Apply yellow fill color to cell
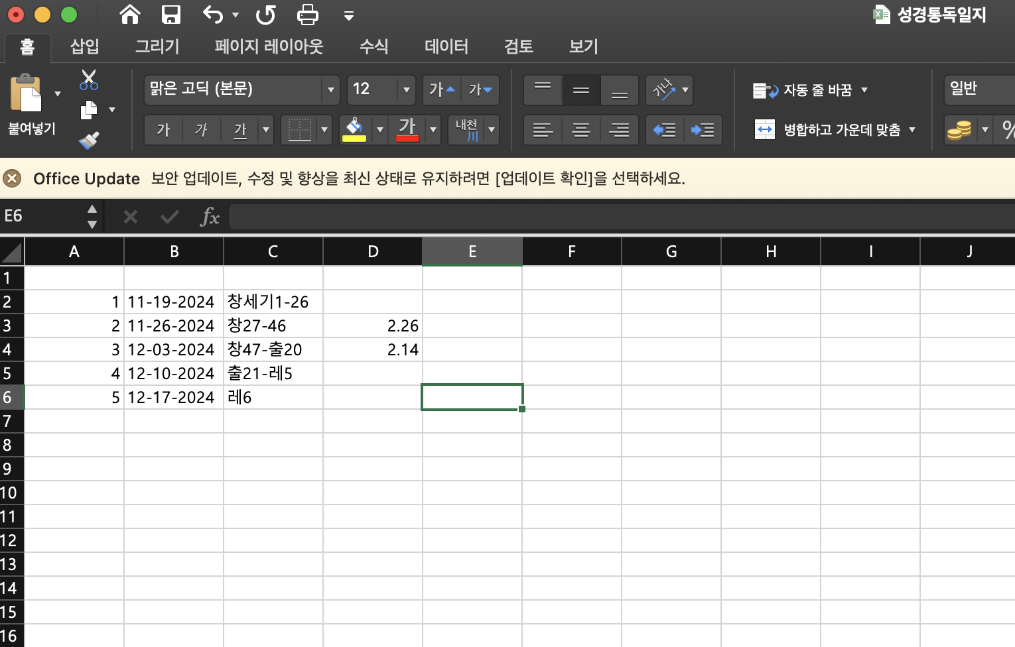1015x647 pixels. (x=354, y=129)
